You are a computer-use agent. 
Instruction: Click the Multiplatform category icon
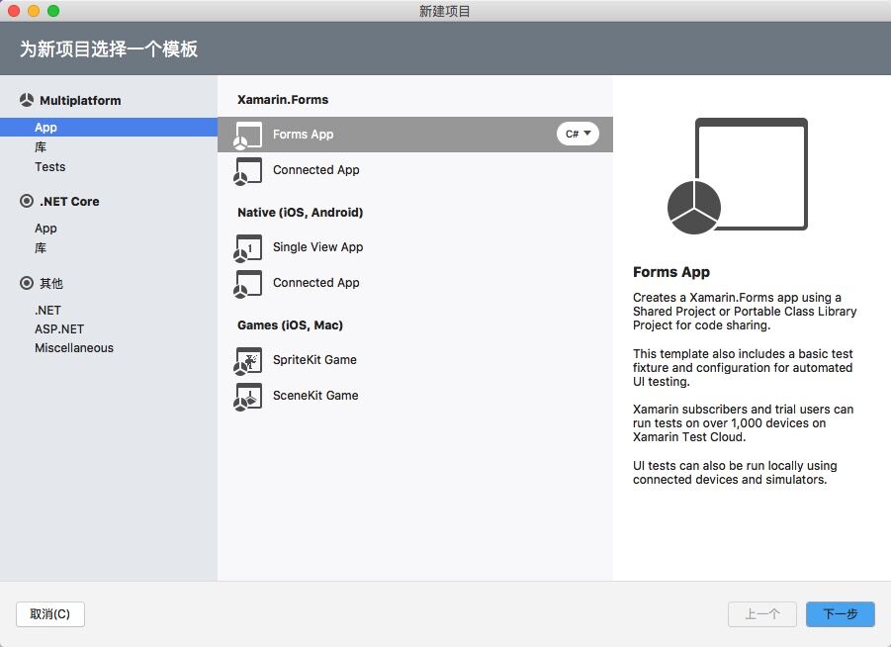point(26,100)
